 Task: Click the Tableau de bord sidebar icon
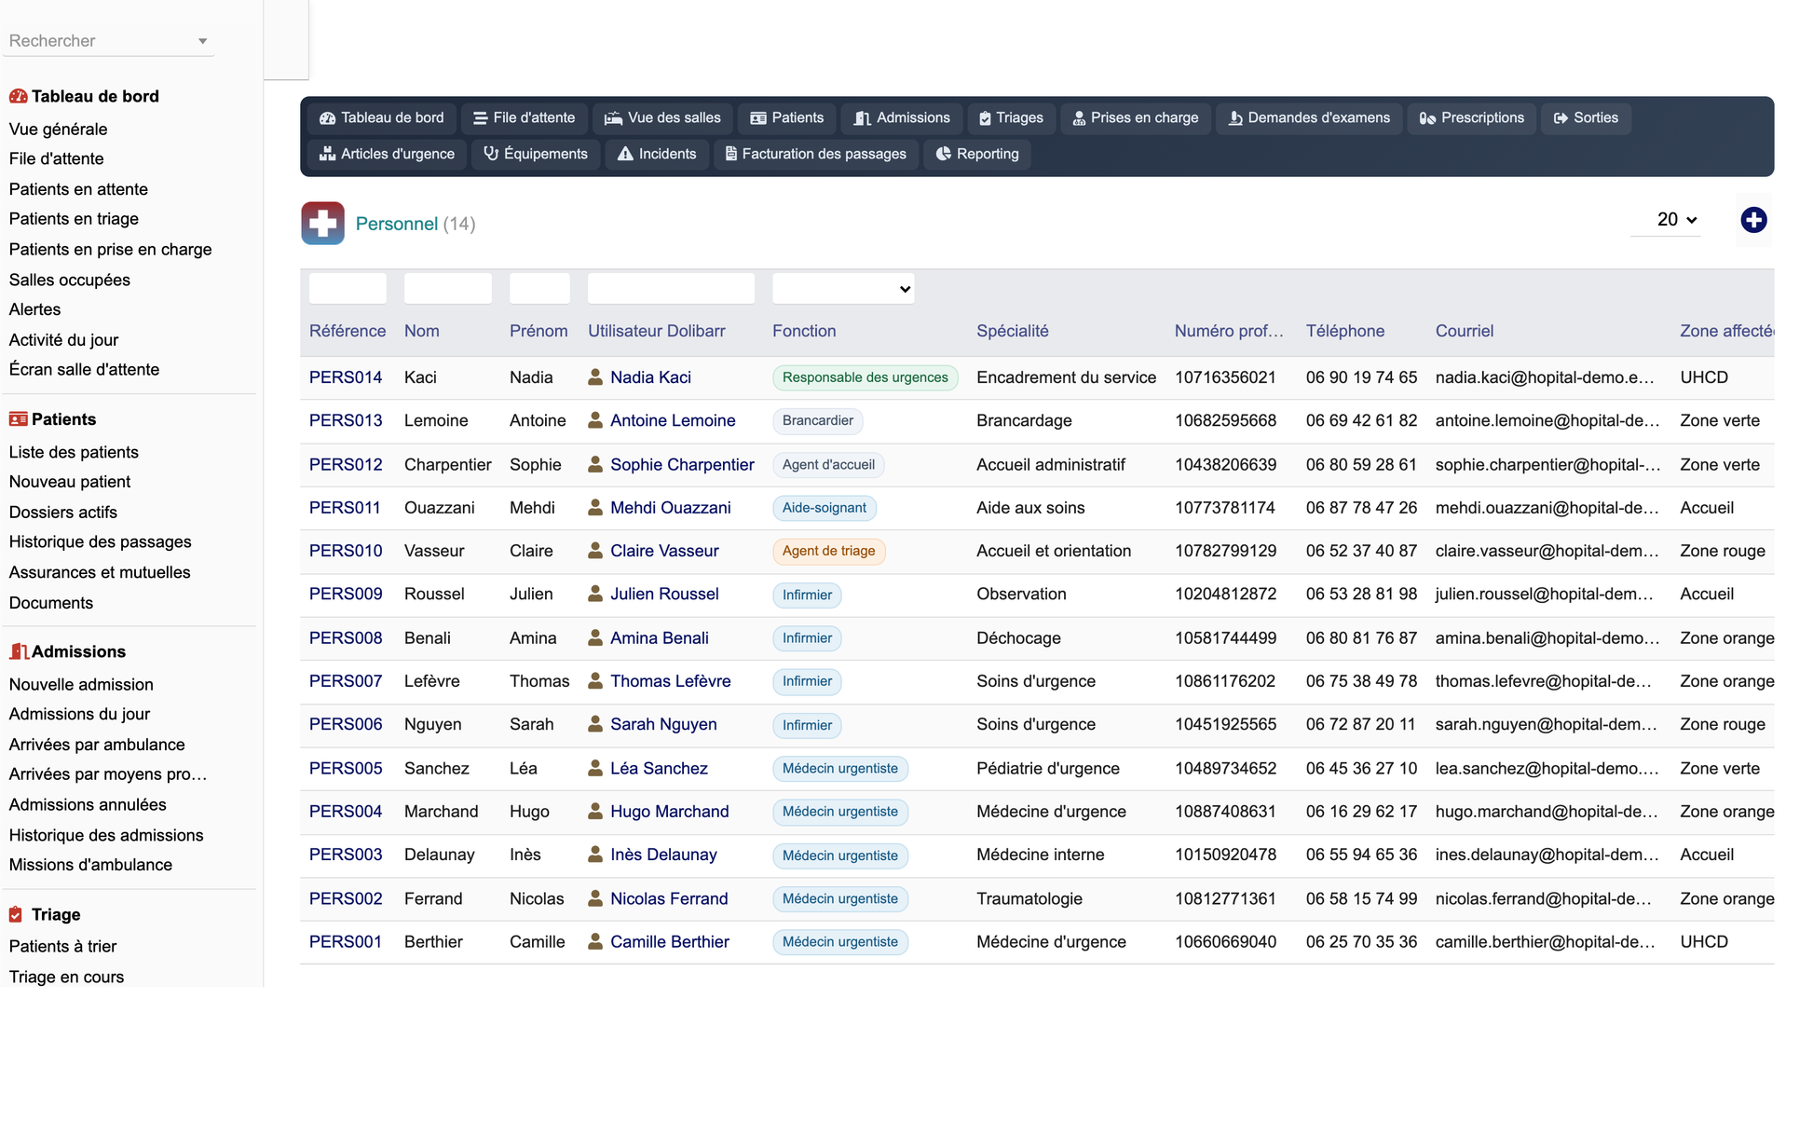(18, 96)
